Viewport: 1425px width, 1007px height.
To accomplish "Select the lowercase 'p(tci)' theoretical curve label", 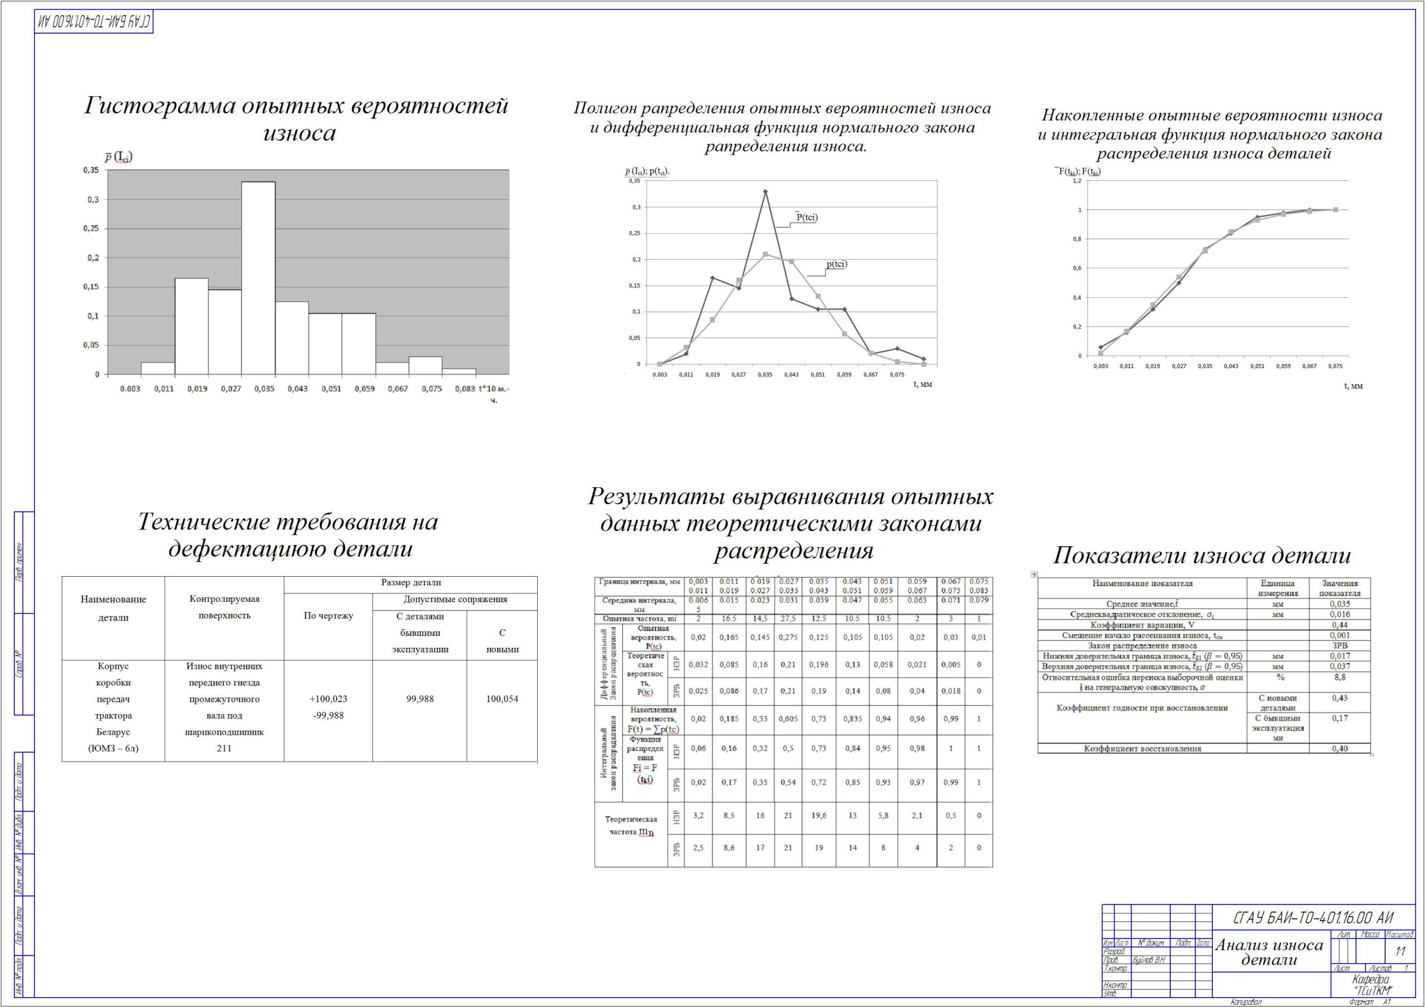I will point(836,264).
